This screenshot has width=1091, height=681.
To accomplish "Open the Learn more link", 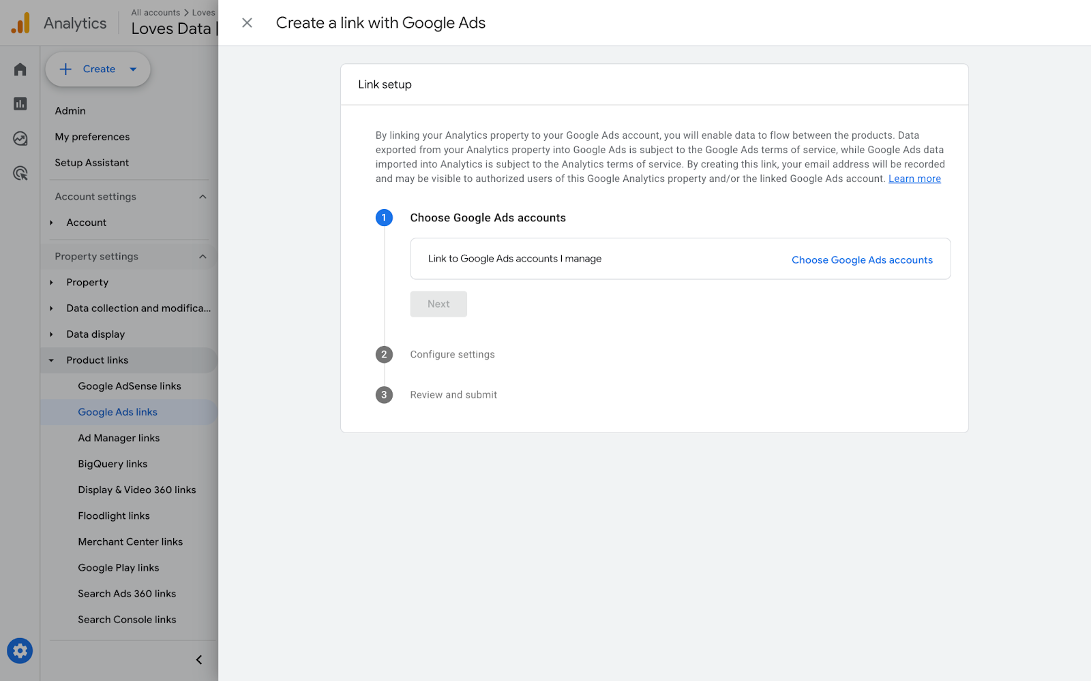I will (914, 178).
